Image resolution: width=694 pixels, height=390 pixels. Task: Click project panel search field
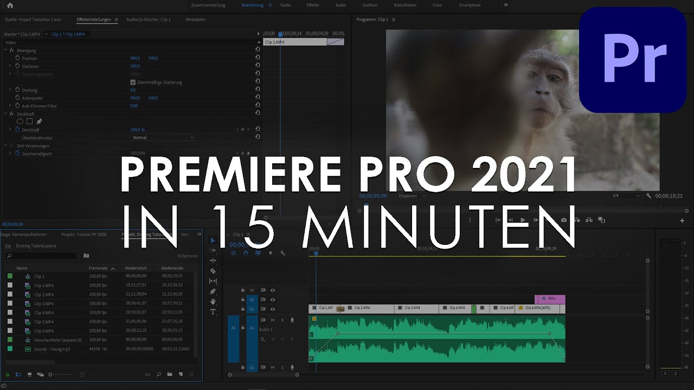(41, 256)
